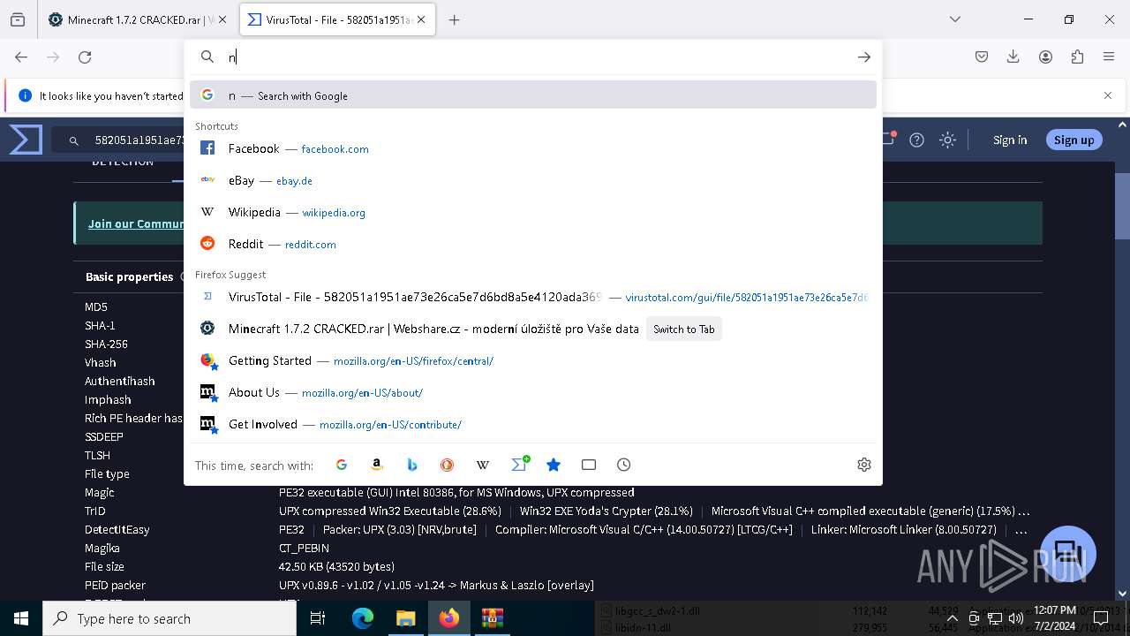
Task: Search bookmarks star icon
Action: pos(554,465)
